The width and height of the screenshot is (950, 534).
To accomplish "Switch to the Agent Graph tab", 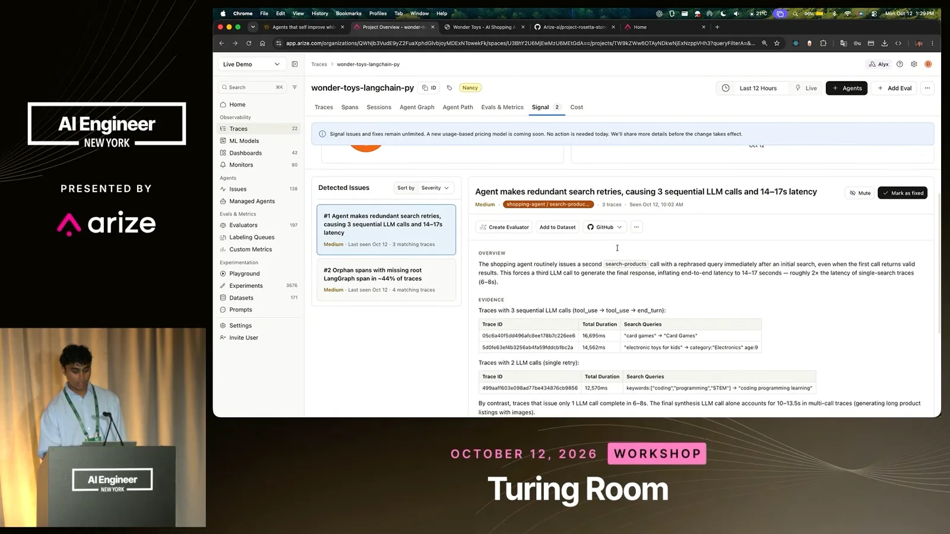I will coord(417,107).
